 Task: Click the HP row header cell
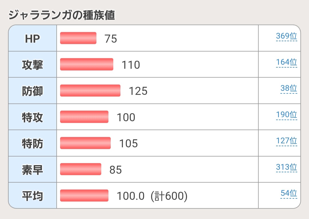coord(32,38)
